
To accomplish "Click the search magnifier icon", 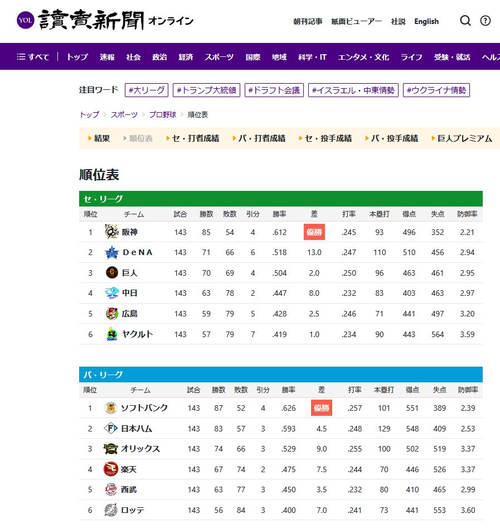I will pyautogui.click(x=465, y=21).
